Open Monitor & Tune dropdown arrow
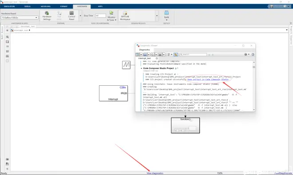The width and height of the screenshot is (293, 175). pos(116,20)
